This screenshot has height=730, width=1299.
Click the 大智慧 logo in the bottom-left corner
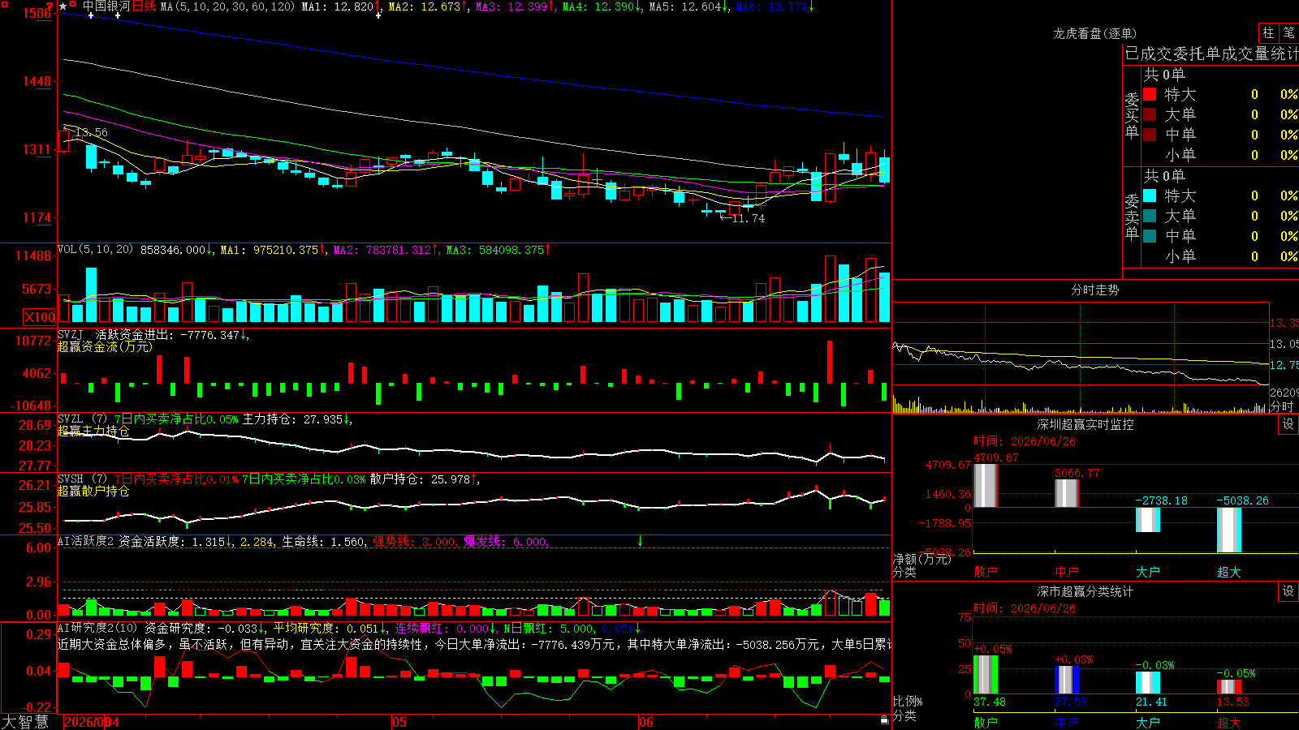25,722
